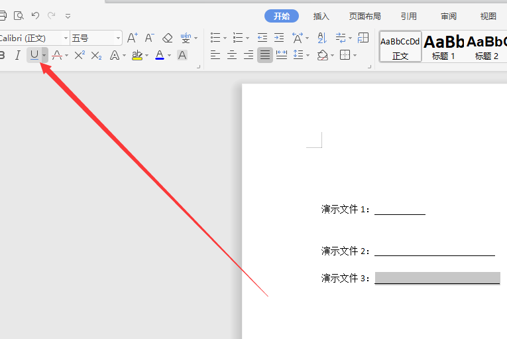Decrease paragraph indent

tap(262, 38)
